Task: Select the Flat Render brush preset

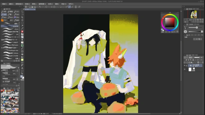Action: click(11, 45)
